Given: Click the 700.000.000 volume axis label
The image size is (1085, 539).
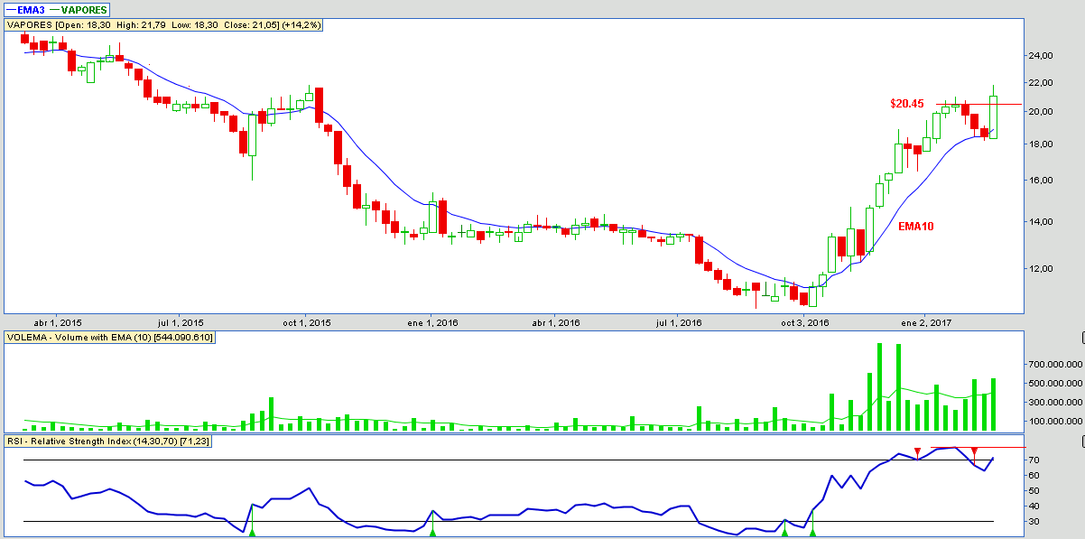Looking at the screenshot, I should point(1053,365).
